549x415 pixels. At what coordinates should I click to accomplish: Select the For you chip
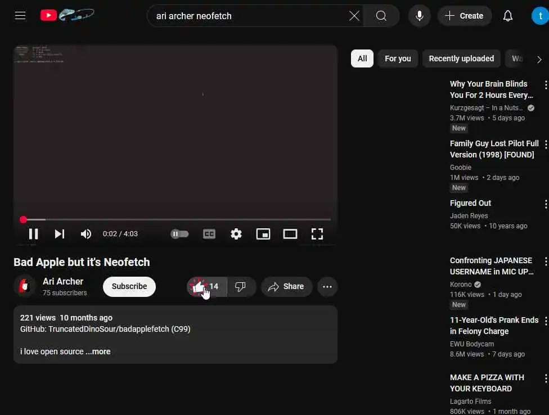[x=398, y=58]
